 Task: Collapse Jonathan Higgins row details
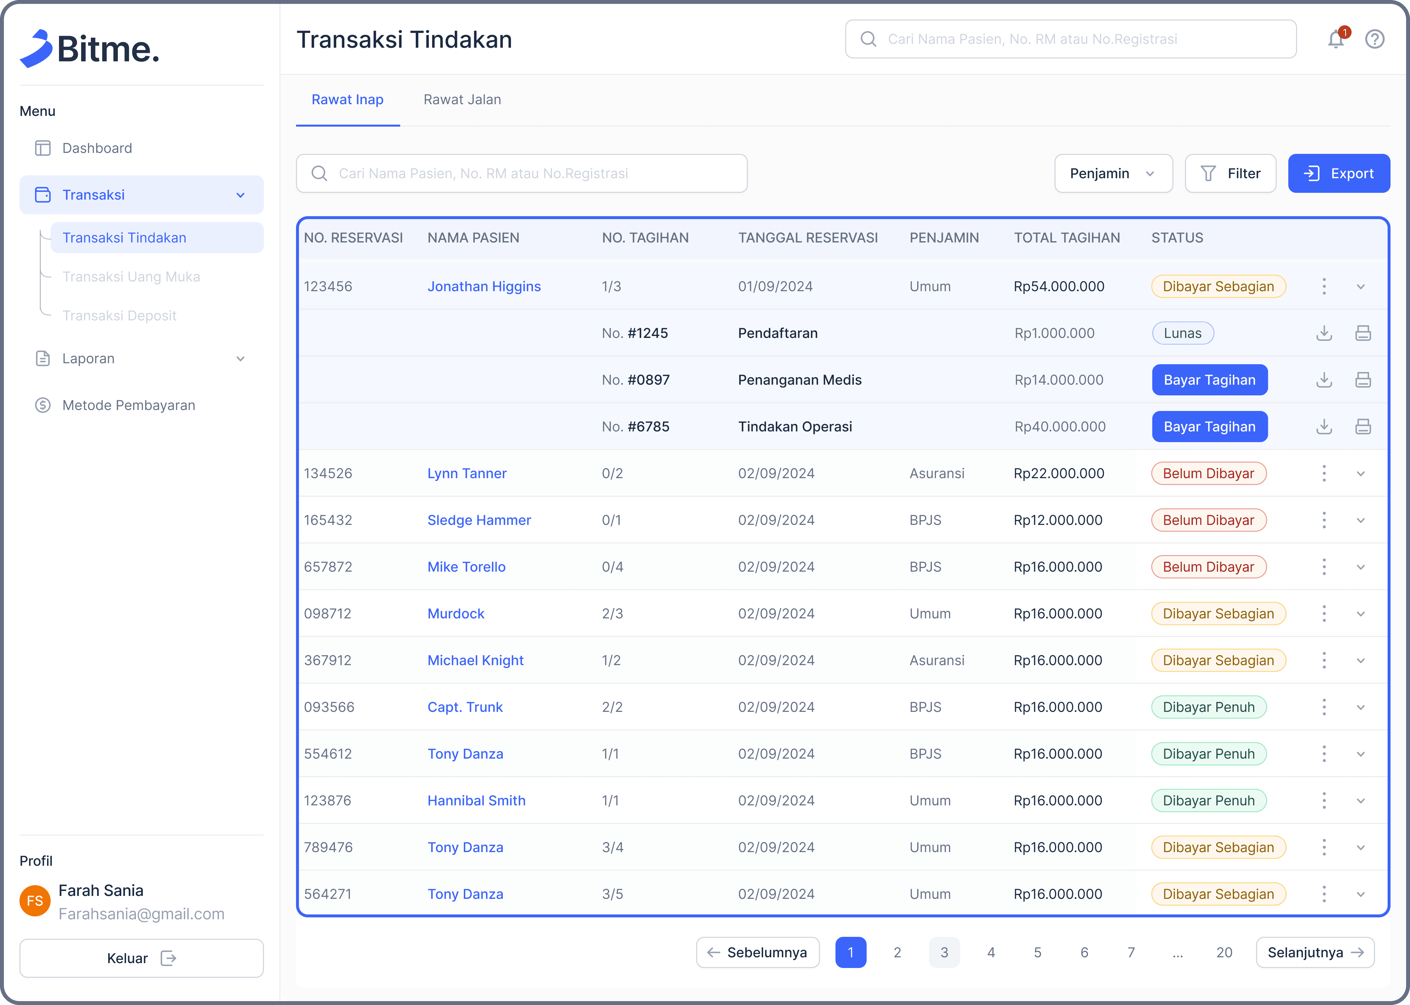click(x=1361, y=287)
